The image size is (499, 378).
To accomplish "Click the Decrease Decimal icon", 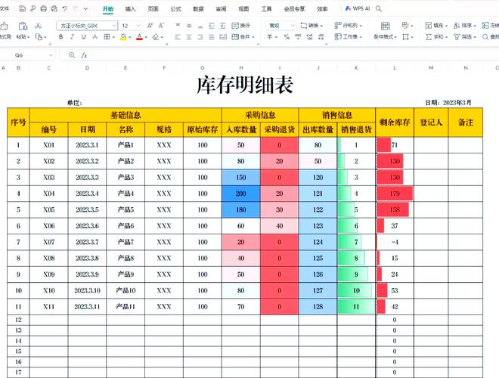I will tap(321, 37).
